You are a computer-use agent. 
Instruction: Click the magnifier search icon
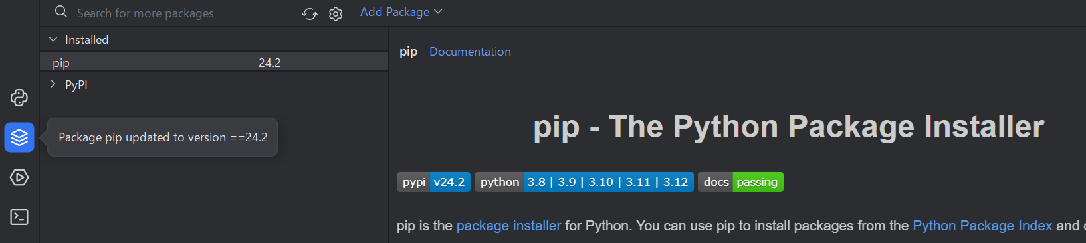click(61, 12)
